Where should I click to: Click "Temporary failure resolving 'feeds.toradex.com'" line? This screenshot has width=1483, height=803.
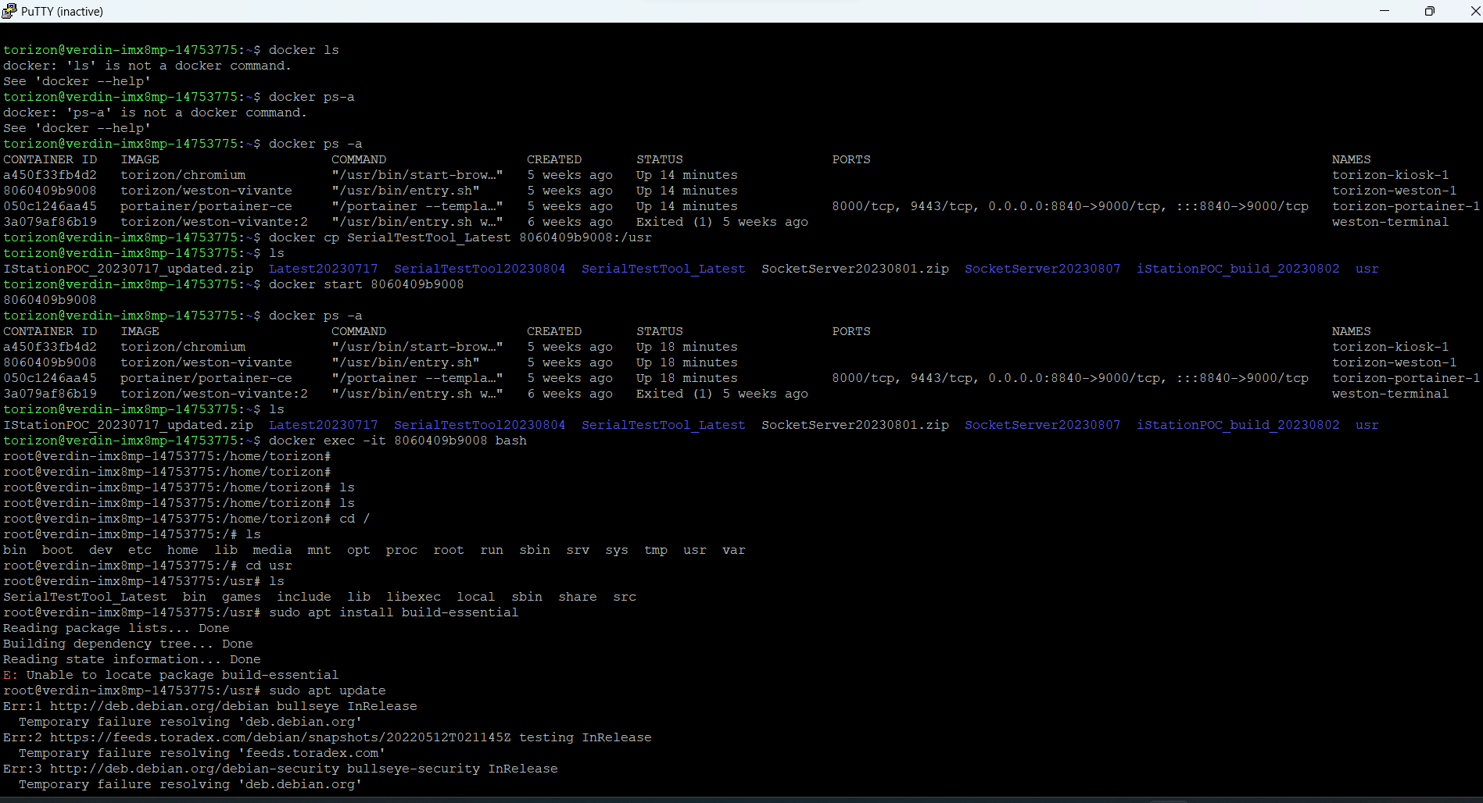coord(202,753)
